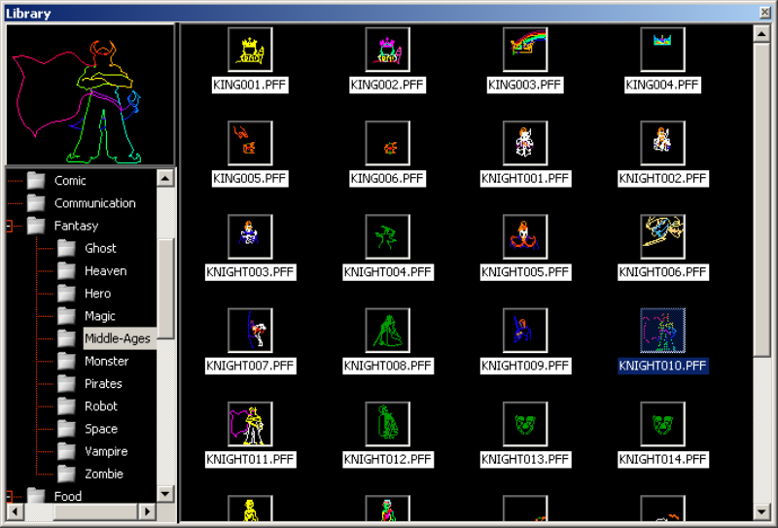
Task: Pick the KNIGHT014.PFF green mask thumbnail
Action: tap(662, 424)
